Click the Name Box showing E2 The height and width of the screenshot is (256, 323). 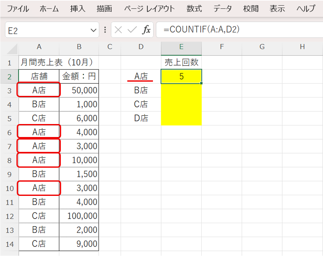(x=47, y=30)
